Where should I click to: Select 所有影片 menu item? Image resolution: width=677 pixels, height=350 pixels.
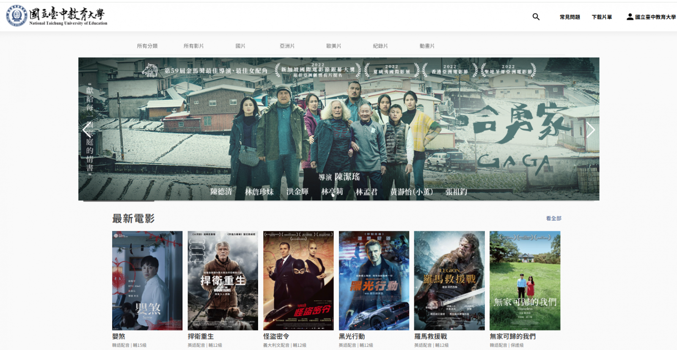pyautogui.click(x=194, y=46)
